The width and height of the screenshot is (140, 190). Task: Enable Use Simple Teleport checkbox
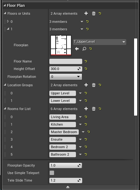52,173
